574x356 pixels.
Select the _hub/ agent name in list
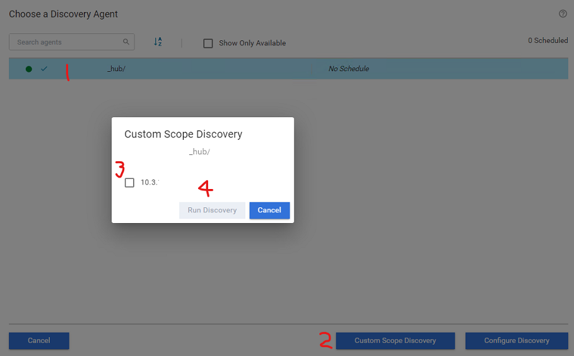coord(116,69)
